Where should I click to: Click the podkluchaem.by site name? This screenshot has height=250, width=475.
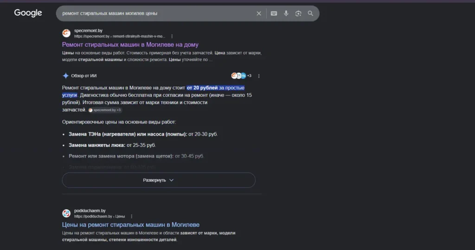coord(90,211)
